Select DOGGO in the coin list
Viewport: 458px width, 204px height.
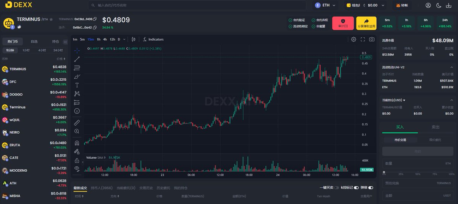click(34, 94)
